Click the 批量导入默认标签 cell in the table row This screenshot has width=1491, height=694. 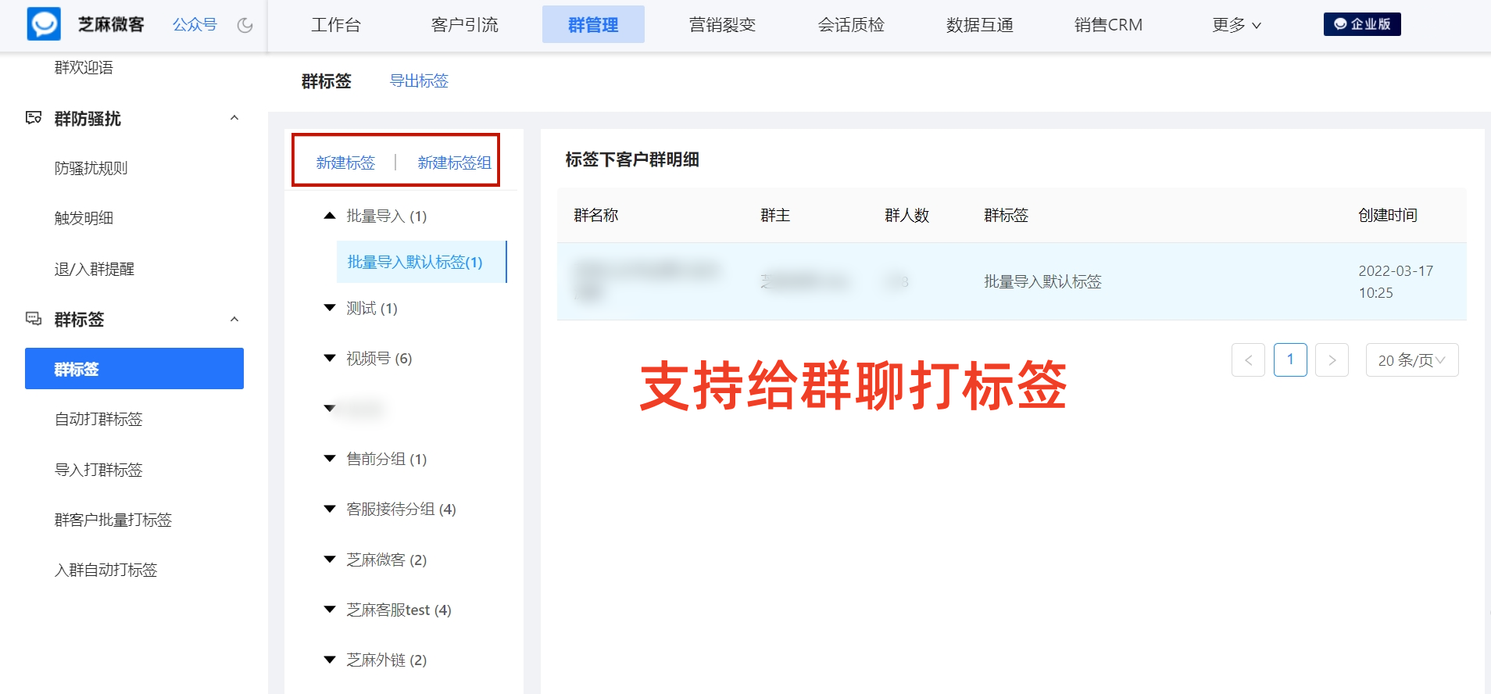[1042, 281]
